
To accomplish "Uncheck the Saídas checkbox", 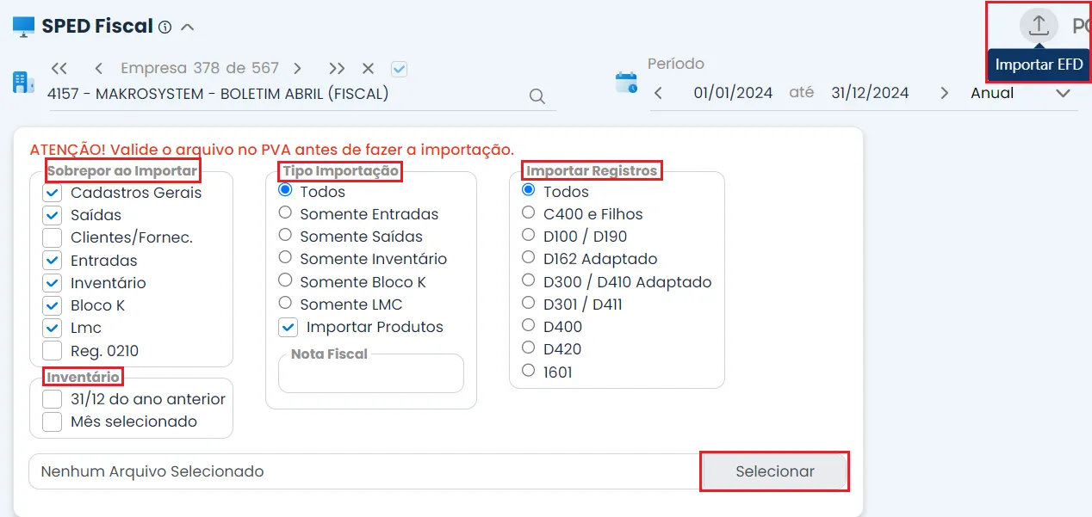I will pyautogui.click(x=53, y=215).
